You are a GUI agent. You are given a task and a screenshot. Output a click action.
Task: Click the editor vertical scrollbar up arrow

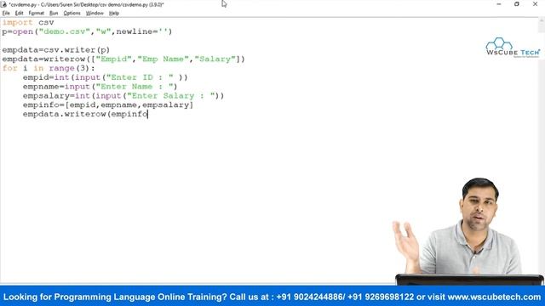pos(542,21)
